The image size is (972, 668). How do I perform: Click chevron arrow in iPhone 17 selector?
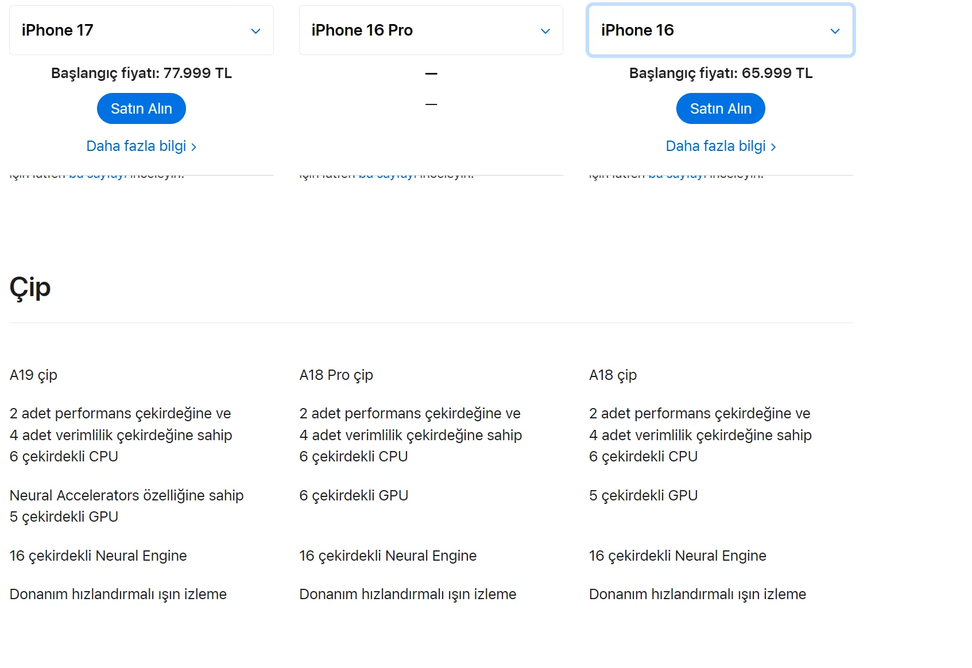(256, 31)
